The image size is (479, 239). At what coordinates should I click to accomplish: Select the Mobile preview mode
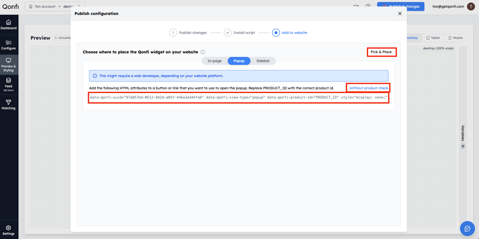point(455,38)
